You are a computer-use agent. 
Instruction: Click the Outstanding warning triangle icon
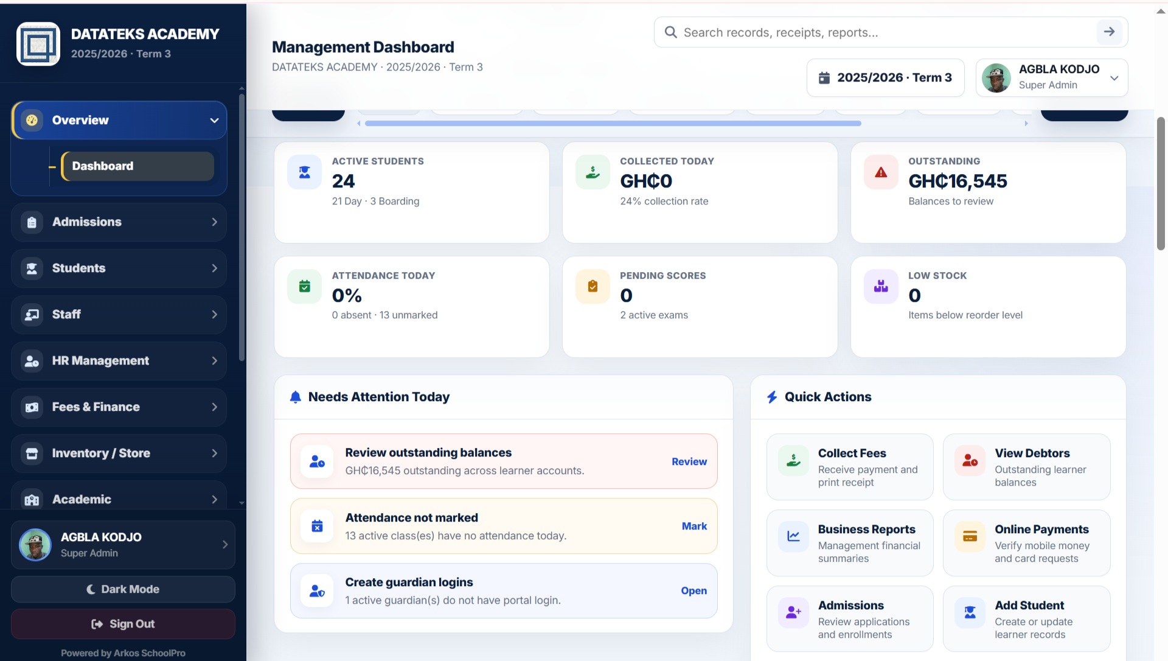pos(881,172)
